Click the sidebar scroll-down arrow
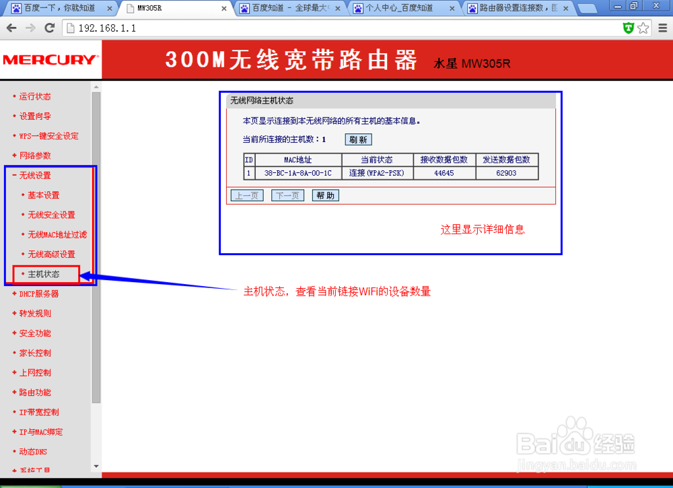673x488 pixels. 96,466
